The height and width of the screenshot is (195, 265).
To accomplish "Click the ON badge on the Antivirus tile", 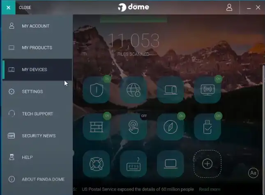I will (107, 79).
